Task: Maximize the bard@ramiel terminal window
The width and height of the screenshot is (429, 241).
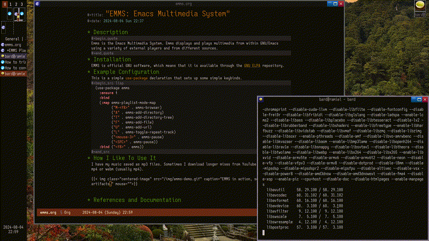Action: (x=419, y=99)
